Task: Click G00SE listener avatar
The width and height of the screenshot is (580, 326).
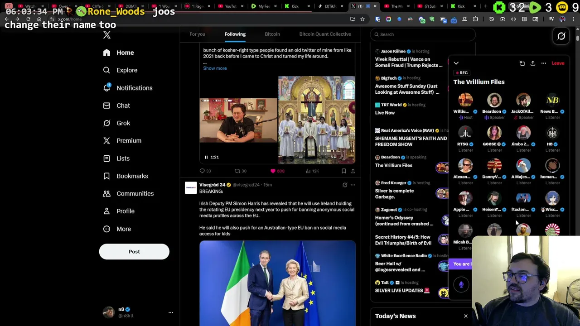Action: click(494, 133)
